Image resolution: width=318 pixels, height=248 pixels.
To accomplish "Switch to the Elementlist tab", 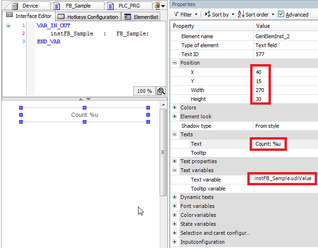I will [140, 17].
